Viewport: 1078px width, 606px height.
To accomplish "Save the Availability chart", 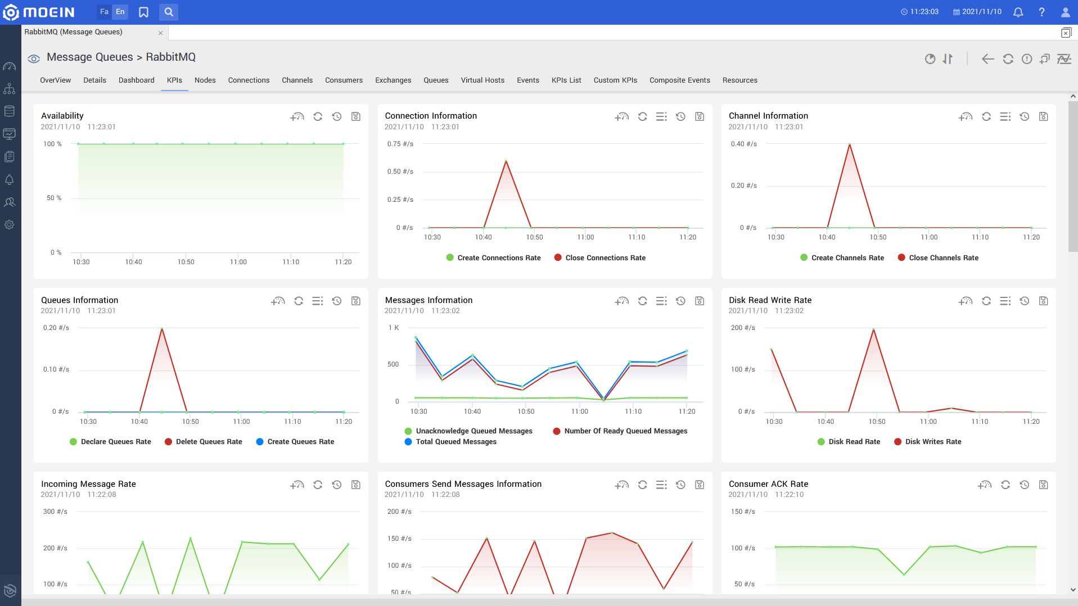I will (x=356, y=116).
